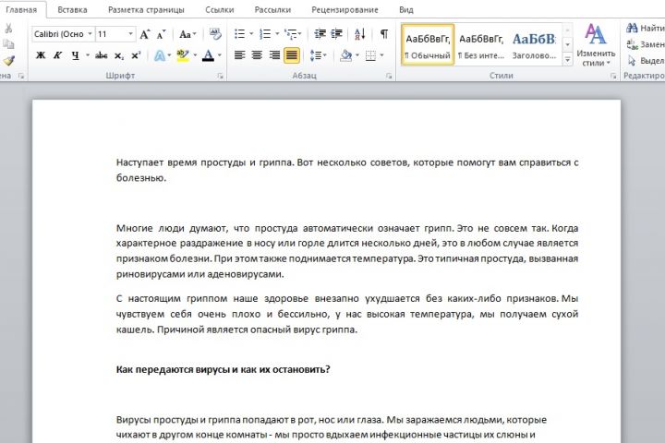This screenshot has width=665, height=443.
Task: Open the Рецензирование tab
Action: pos(345,9)
